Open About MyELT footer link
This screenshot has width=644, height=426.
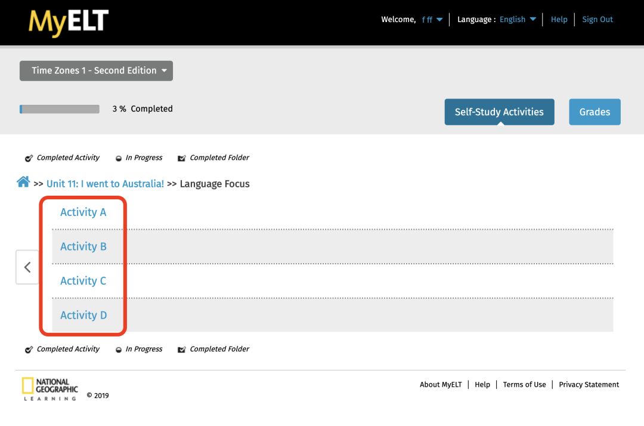pos(441,384)
